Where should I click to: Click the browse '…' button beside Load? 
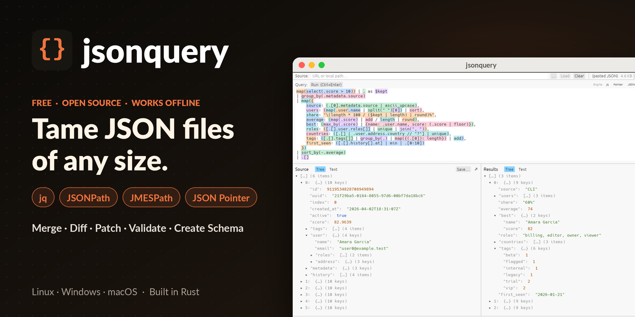pos(554,76)
